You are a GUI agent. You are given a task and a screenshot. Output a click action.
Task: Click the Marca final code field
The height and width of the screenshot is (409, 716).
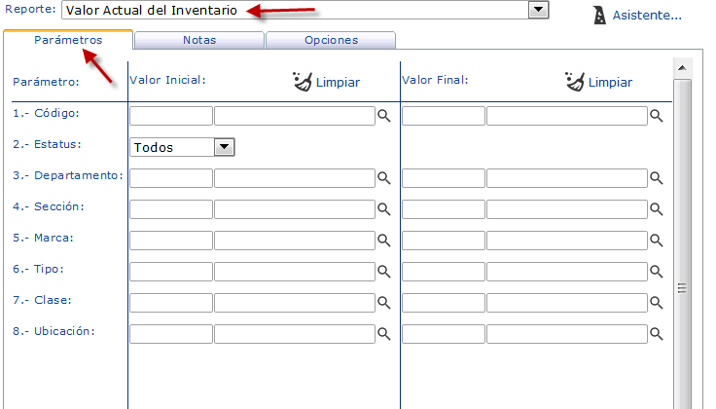click(443, 241)
